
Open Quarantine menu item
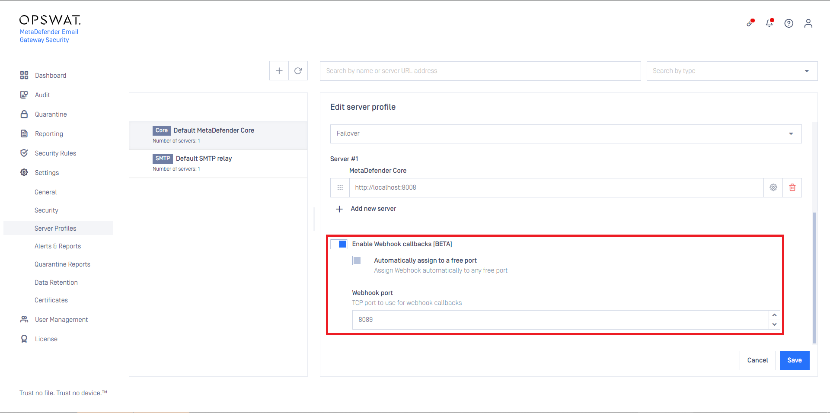pos(51,114)
